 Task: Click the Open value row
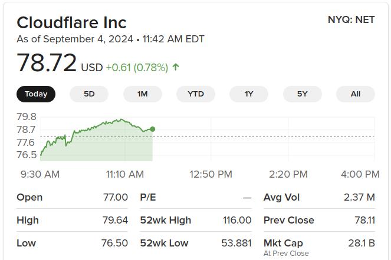pyautogui.click(x=72, y=197)
